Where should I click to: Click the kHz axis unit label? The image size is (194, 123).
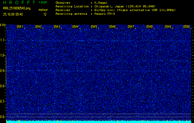tap(3, 25)
